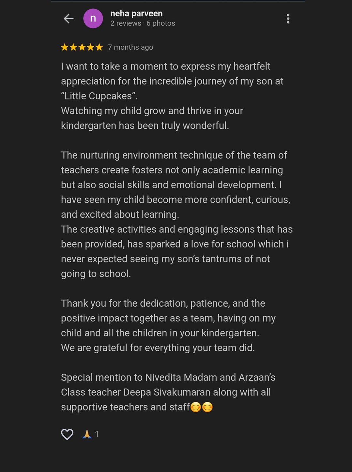Click line 'We are grateful for everything'

158,348
